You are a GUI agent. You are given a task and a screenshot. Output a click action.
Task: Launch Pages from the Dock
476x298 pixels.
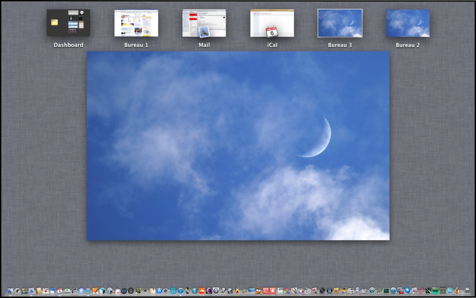point(95,291)
